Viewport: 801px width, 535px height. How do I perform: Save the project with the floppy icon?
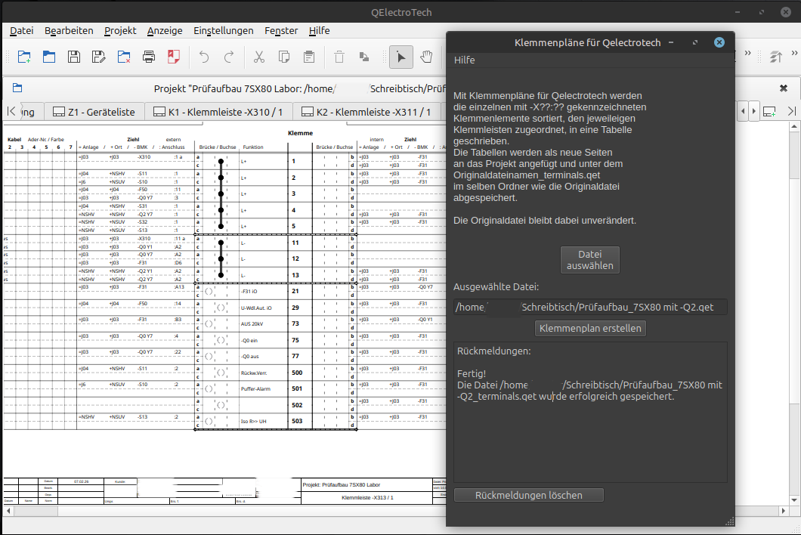pos(74,57)
